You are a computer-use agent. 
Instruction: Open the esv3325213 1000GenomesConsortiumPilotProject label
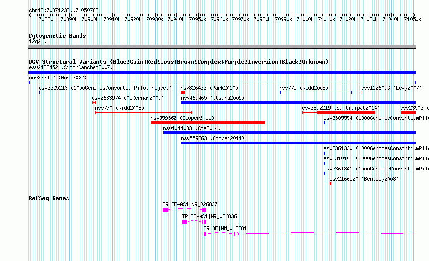[105, 88]
